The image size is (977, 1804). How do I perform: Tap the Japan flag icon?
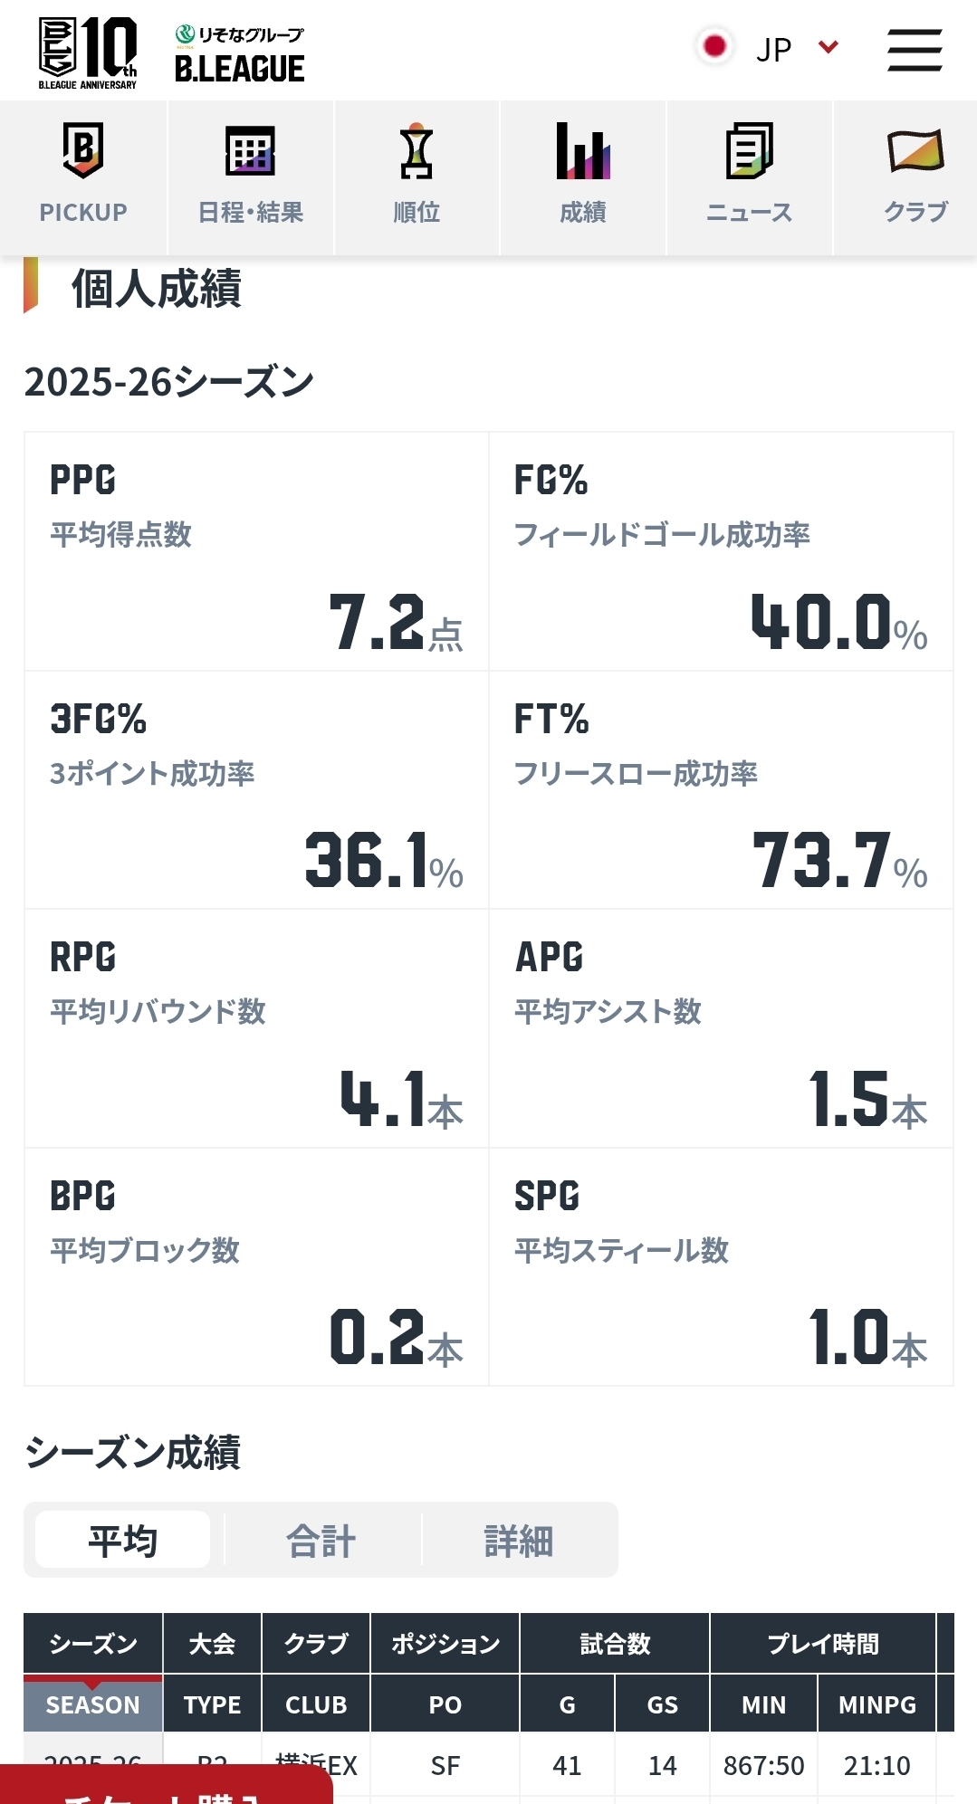click(x=714, y=46)
